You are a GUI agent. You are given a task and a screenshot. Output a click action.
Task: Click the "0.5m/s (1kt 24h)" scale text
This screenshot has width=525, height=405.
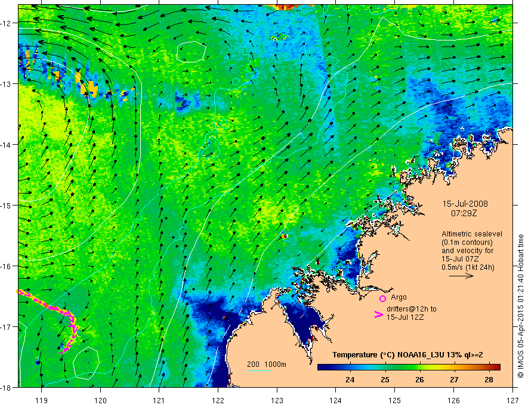click(468, 267)
